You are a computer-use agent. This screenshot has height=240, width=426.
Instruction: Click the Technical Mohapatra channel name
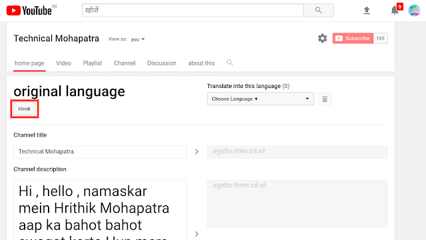coord(56,39)
